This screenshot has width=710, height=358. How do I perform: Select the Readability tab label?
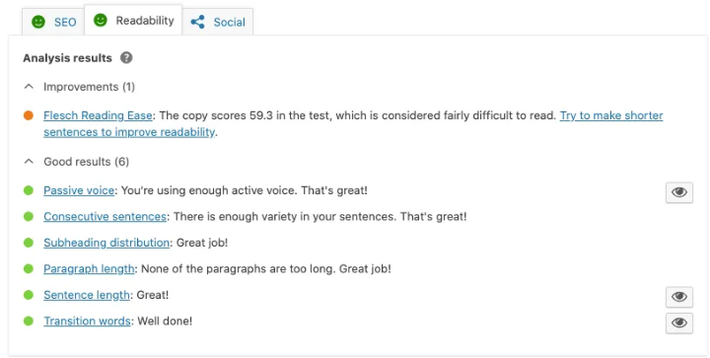[x=145, y=21]
